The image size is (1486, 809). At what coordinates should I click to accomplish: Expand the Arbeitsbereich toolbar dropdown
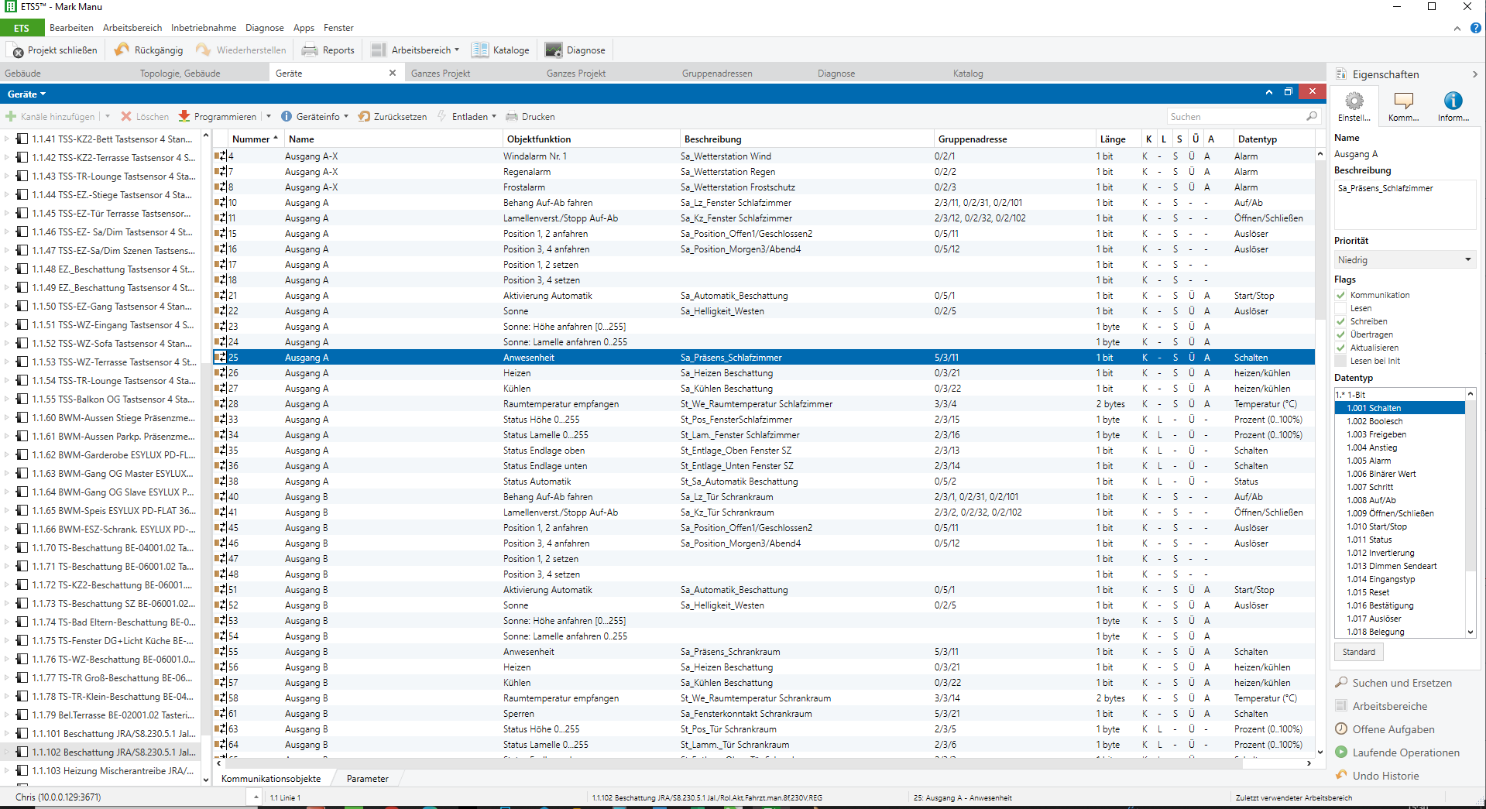point(457,50)
